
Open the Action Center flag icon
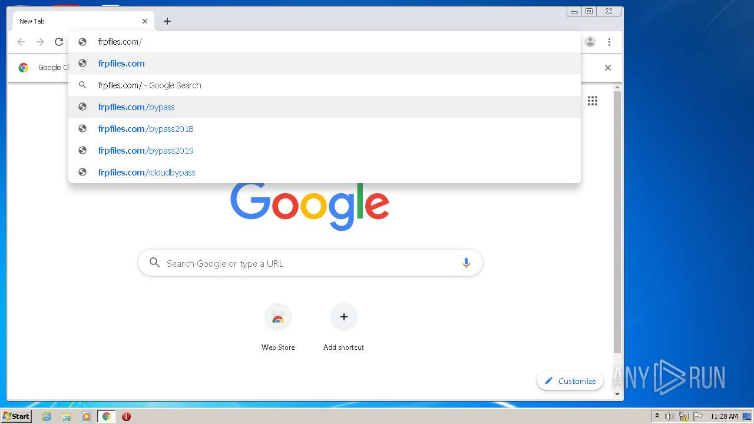click(x=698, y=416)
